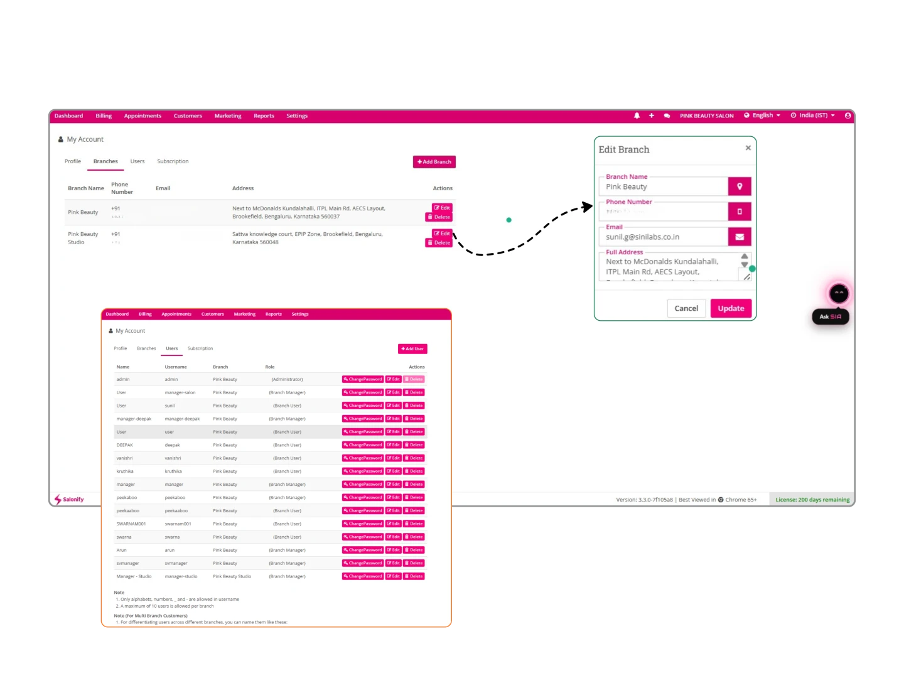Delete the Pink Beauty branch row
The width and height of the screenshot is (904, 678).
(x=439, y=217)
